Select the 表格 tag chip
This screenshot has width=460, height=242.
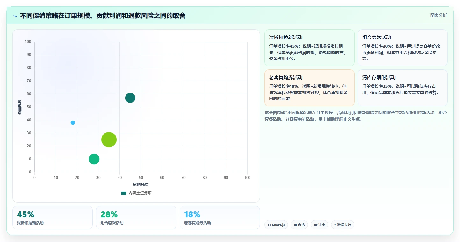[299, 225]
